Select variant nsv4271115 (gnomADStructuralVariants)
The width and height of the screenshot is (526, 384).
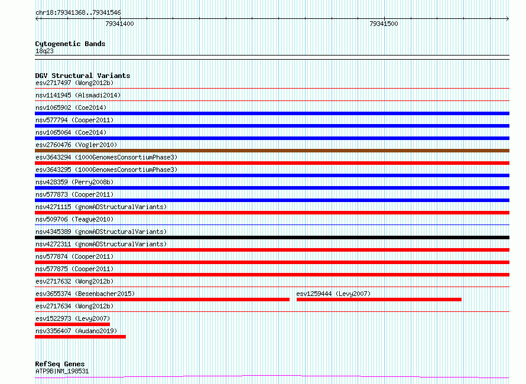point(101,207)
